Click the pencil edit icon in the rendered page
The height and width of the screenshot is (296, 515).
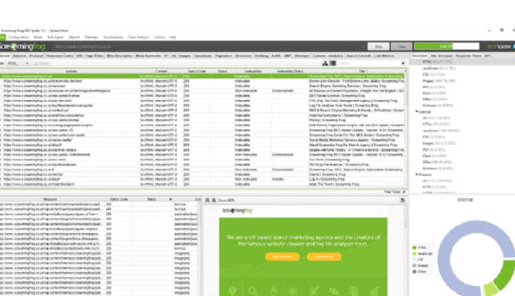tap(314, 291)
